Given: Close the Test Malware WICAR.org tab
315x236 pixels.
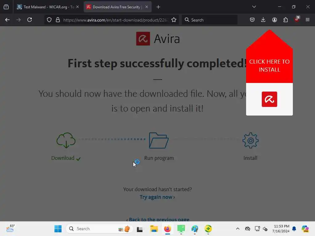Looking at the screenshot, I should (x=78, y=7).
